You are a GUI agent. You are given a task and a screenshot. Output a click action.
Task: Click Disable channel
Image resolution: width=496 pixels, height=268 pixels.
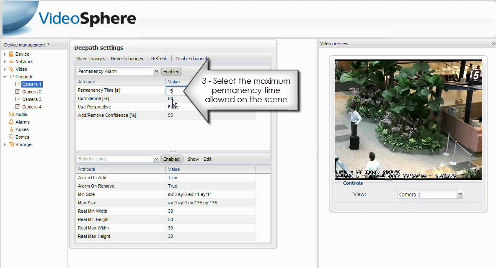tap(191, 59)
